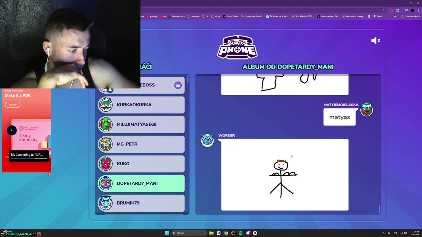Open File Explorer from the taskbar

pos(211,233)
